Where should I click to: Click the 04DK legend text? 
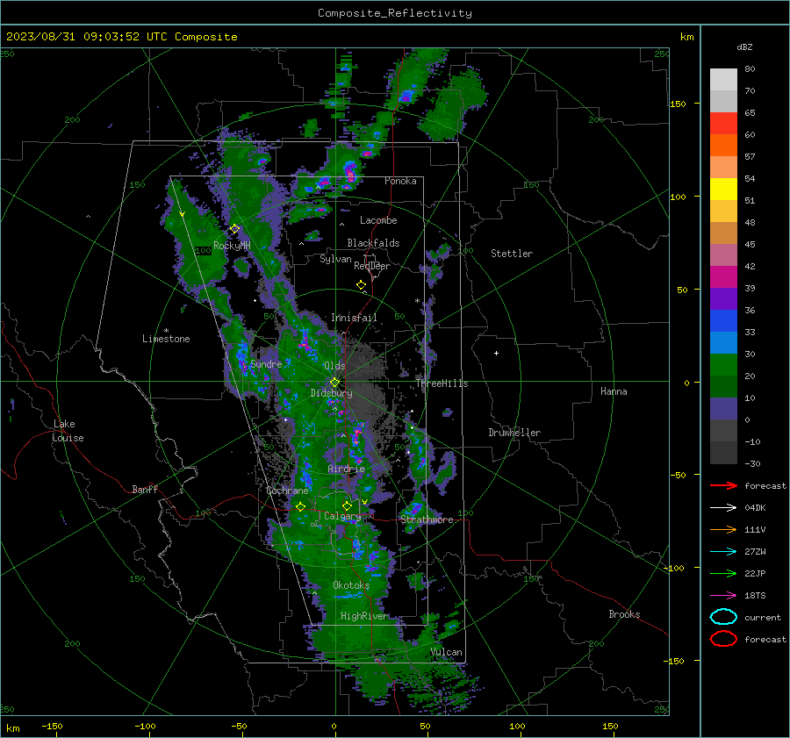click(755, 508)
